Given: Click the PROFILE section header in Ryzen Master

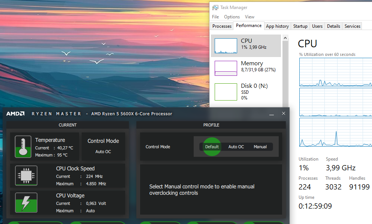Looking at the screenshot, I should (211, 125).
